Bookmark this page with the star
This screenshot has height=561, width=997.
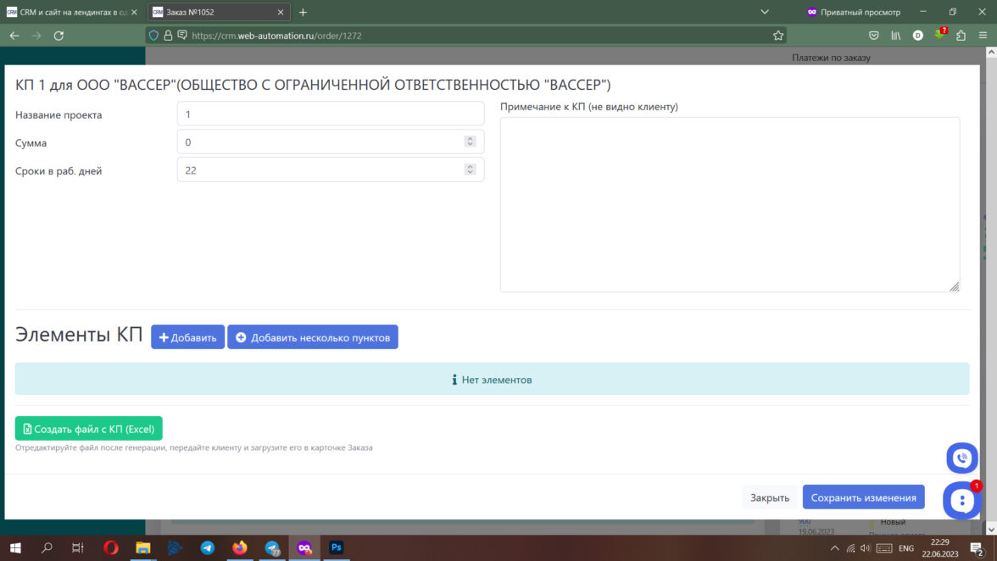(x=778, y=36)
